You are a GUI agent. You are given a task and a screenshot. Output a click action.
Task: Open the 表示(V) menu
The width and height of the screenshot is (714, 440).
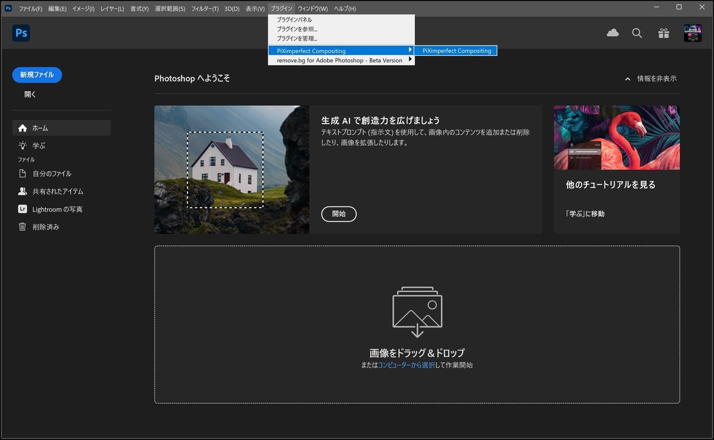point(255,8)
